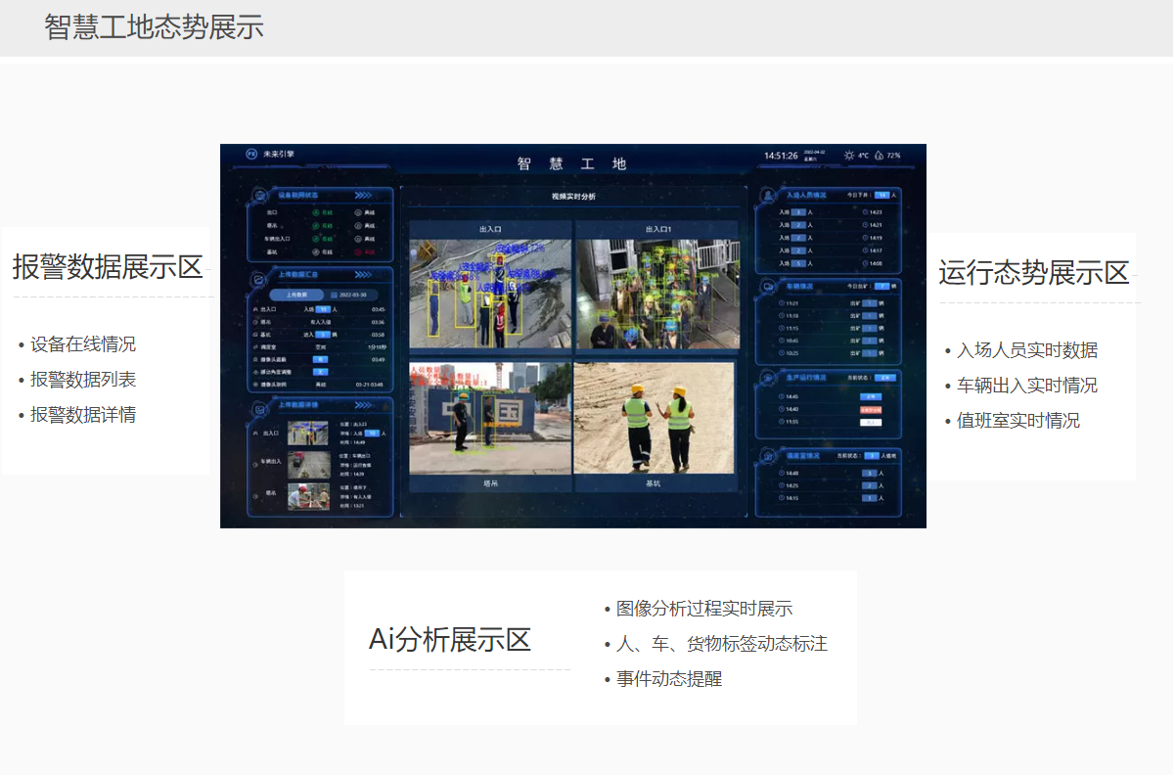The height and width of the screenshot is (775, 1176).
Task: Click the humidity droplet icon
Action: (879, 156)
